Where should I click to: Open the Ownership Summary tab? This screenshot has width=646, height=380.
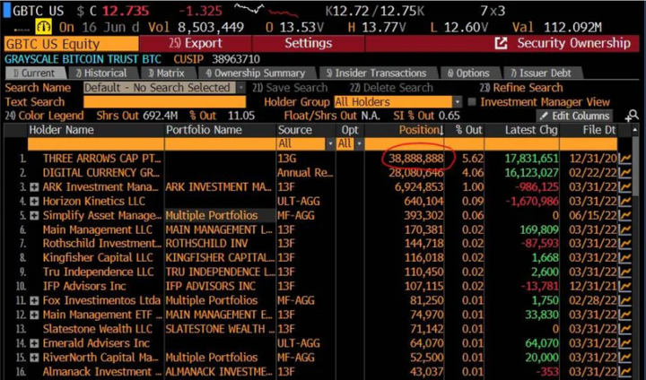tap(256, 73)
